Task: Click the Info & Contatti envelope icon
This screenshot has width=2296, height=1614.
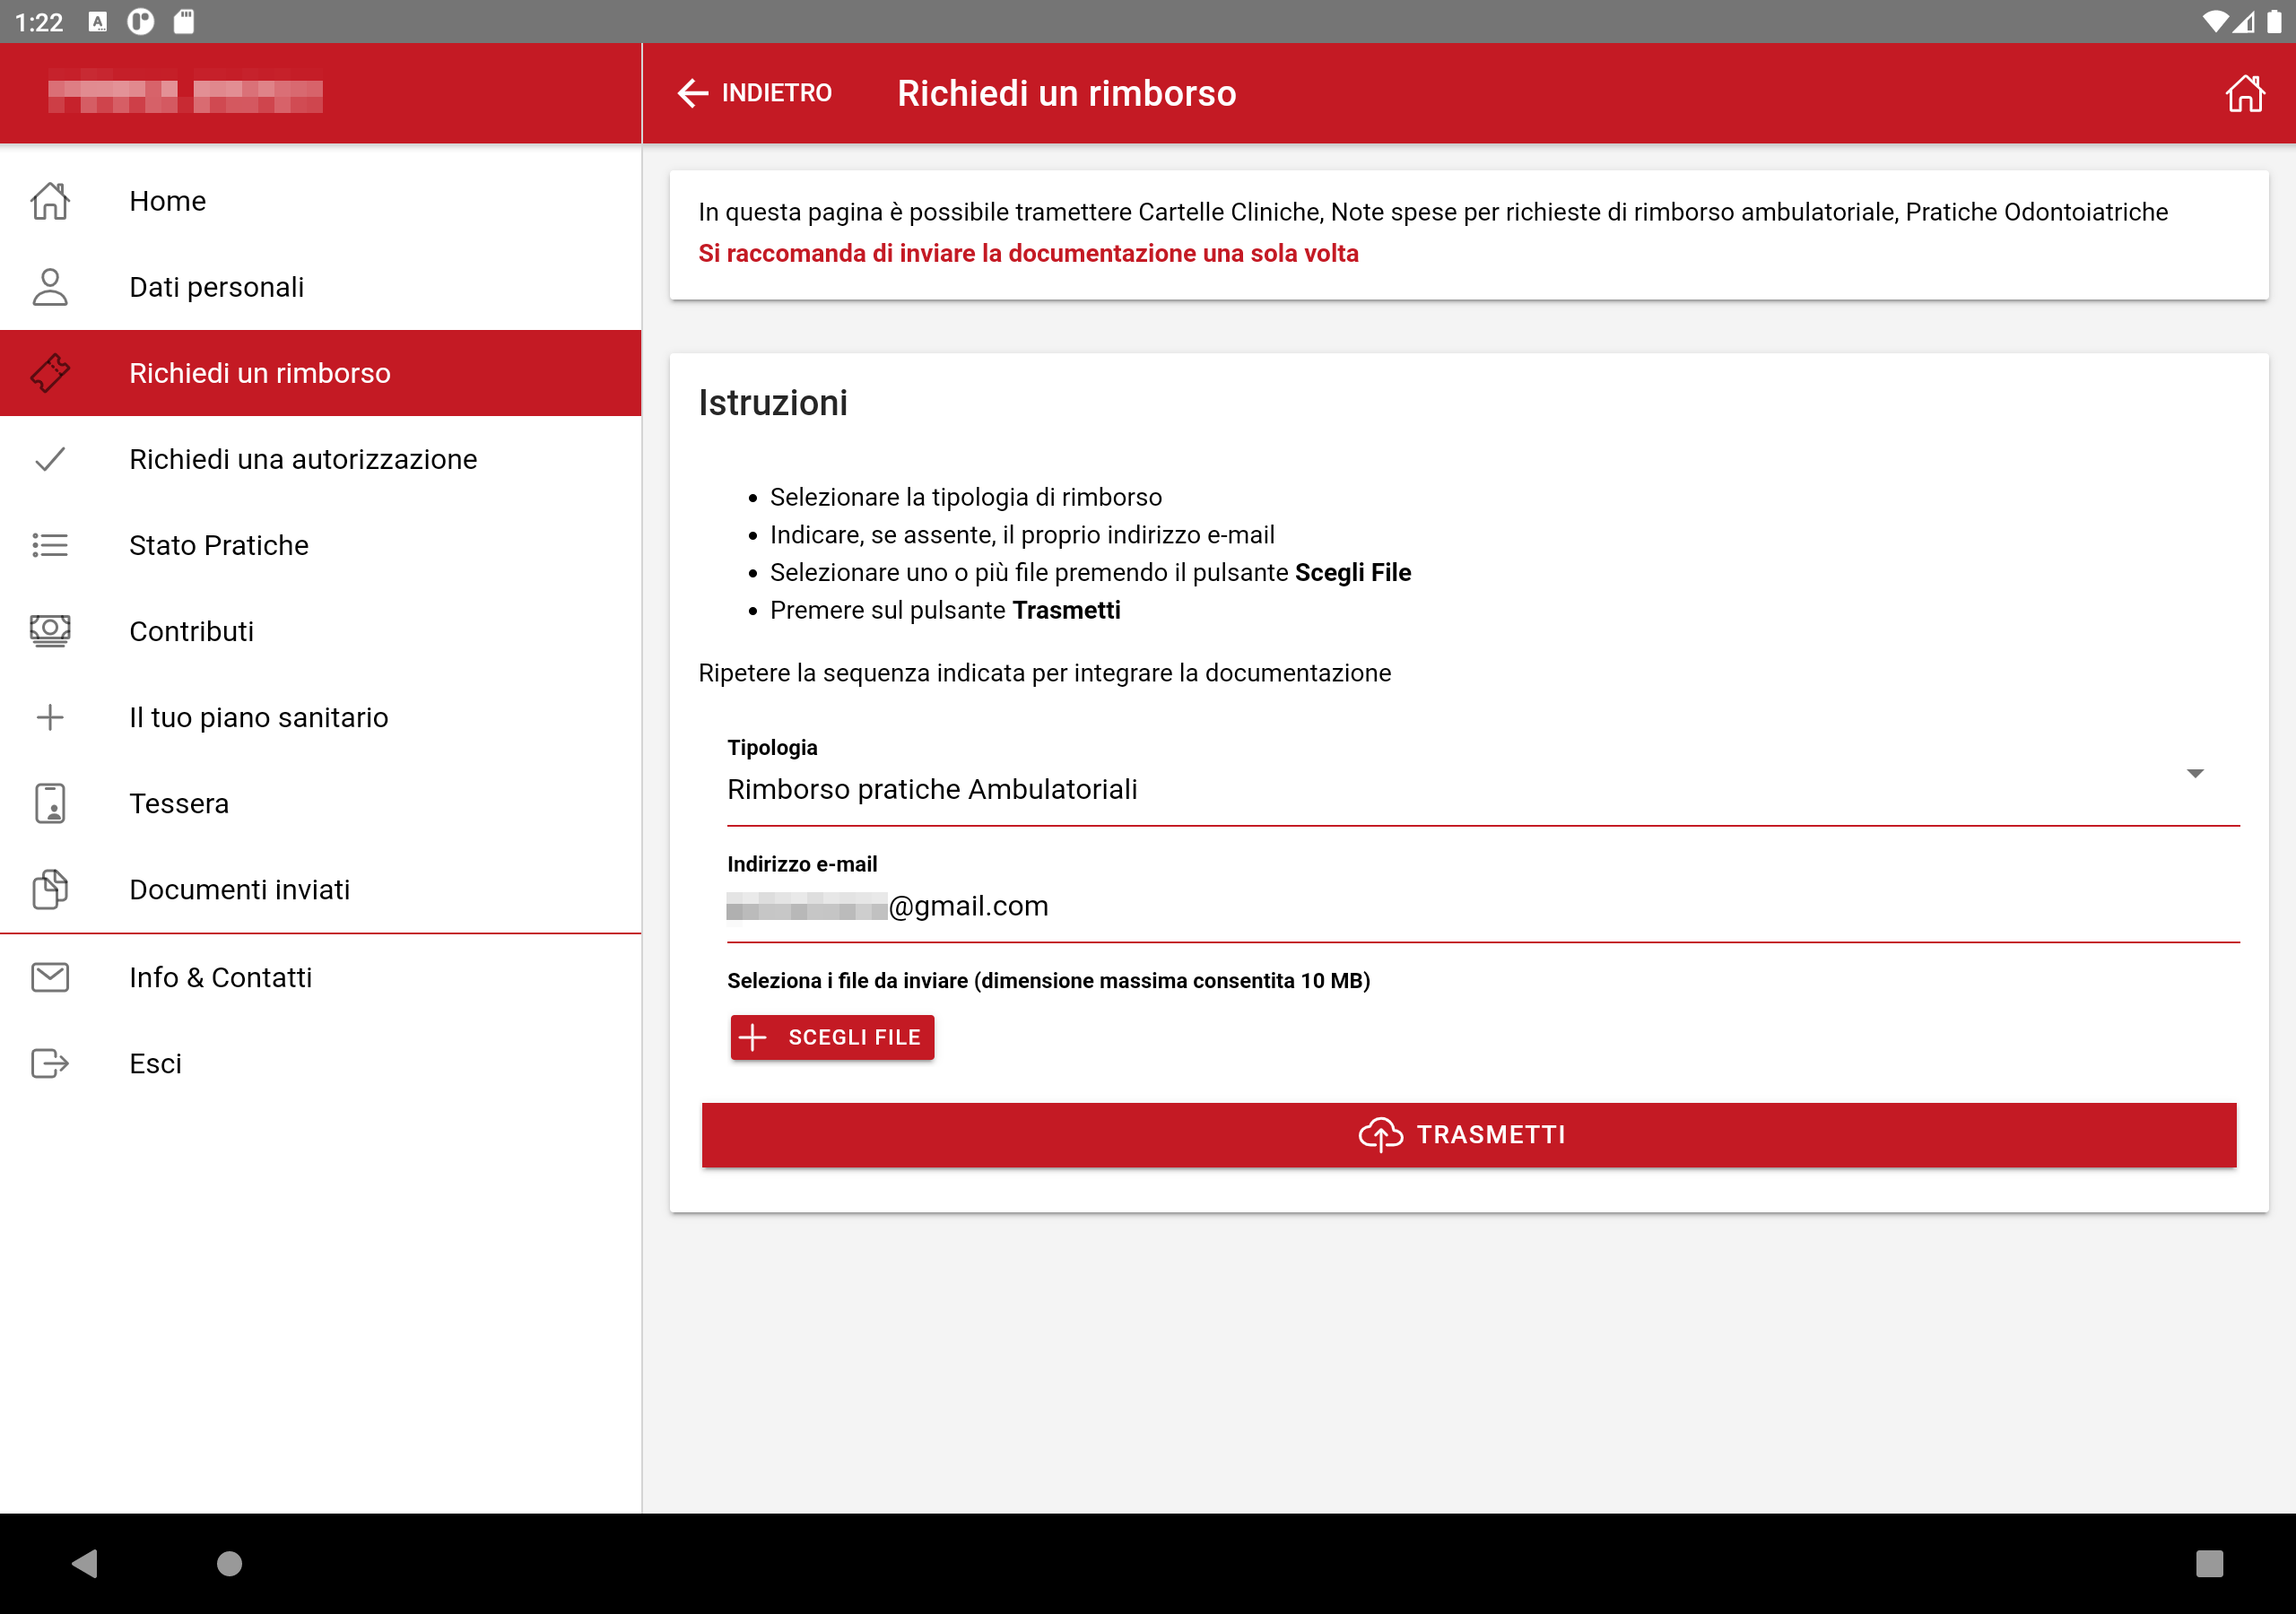Action: [50, 977]
